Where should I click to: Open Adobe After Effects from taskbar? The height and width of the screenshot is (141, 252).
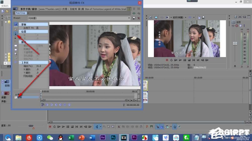(x=103, y=137)
